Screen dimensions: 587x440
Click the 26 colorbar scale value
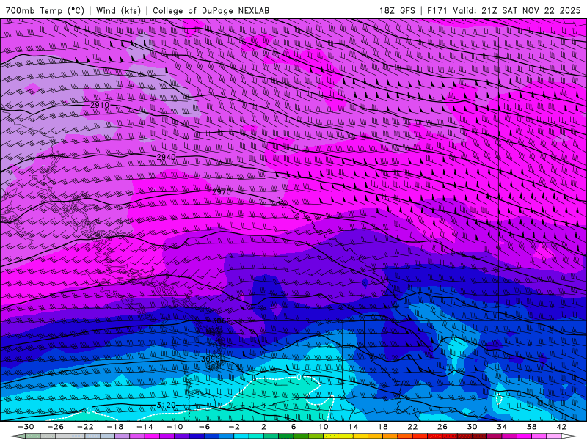[x=442, y=427]
